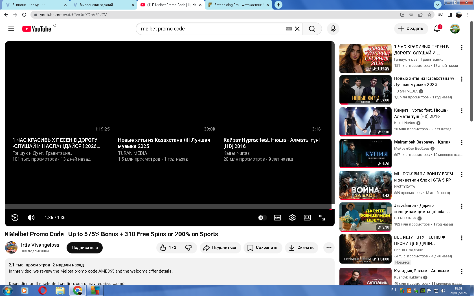This screenshot has width=474, height=296.
Task: Open options for 'Meirambek Besbayev - Күпия' video
Action: 462,143
